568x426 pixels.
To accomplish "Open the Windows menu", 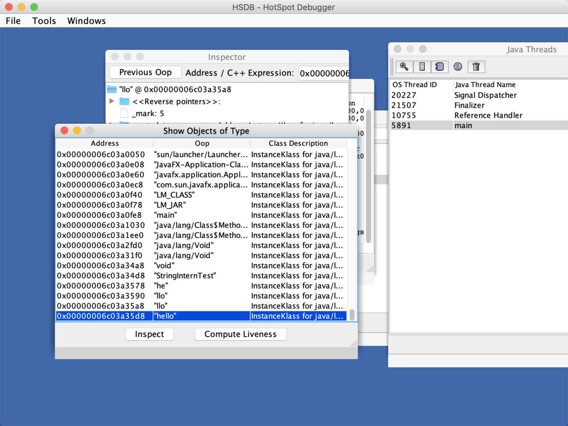I will [86, 21].
